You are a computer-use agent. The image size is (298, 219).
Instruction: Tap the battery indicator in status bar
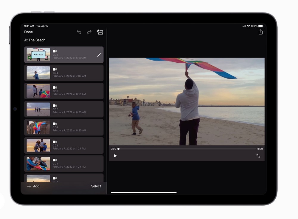261,26
